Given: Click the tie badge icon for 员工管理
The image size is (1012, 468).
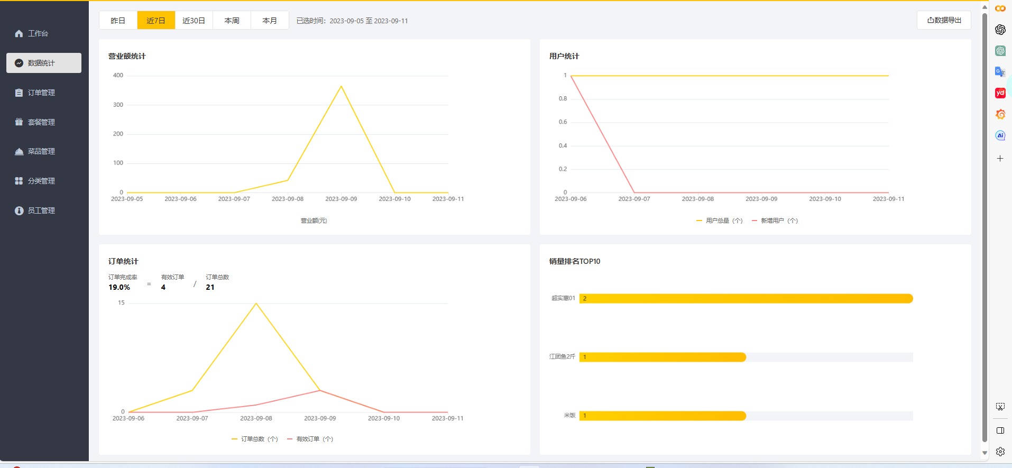Looking at the screenshot, I should tap(19, 210).
